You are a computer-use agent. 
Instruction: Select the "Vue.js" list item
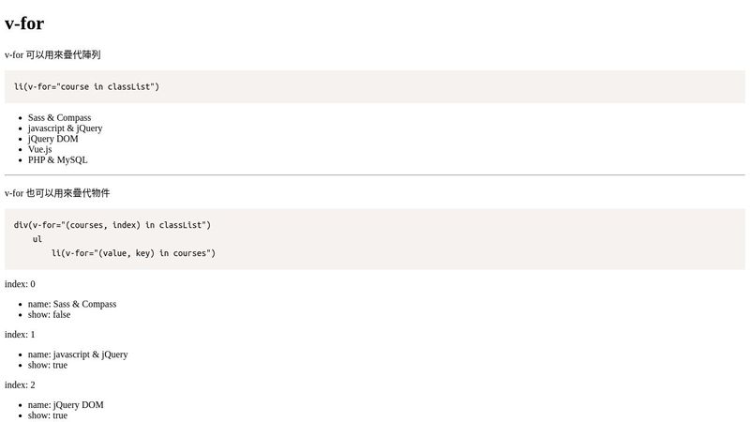(x=40, y=149)
